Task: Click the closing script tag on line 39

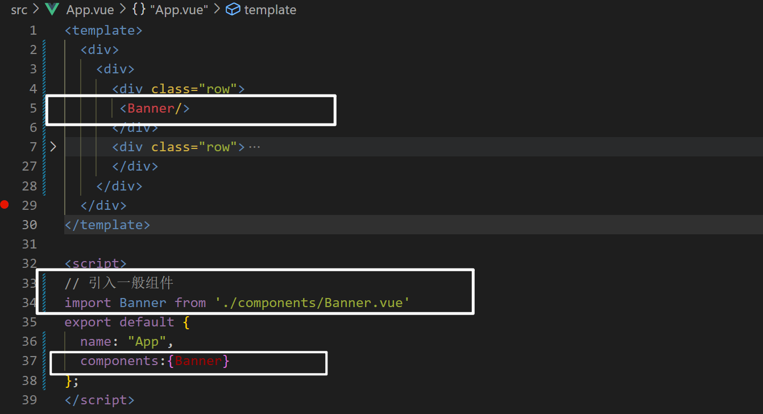Action: click(x=99, y=400)
